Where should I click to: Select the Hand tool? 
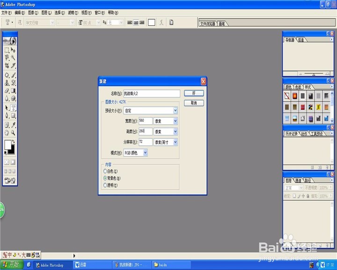click(7, 133)
